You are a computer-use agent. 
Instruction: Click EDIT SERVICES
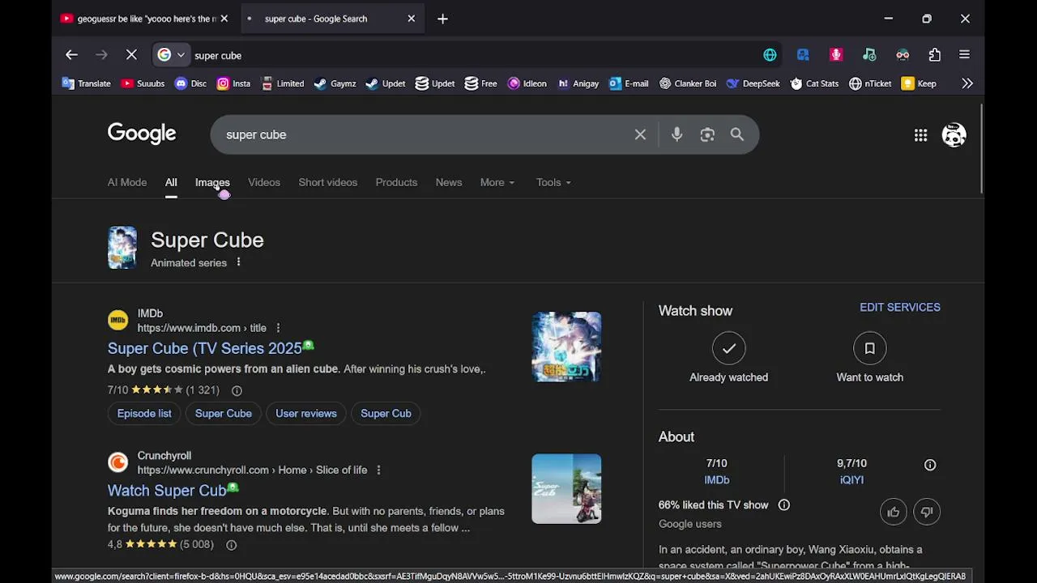(900, 308)
